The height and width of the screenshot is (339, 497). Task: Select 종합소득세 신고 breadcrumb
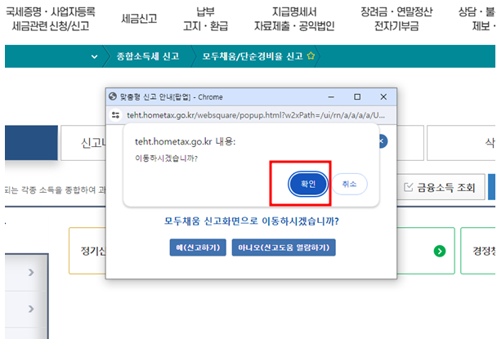point(148,56)
